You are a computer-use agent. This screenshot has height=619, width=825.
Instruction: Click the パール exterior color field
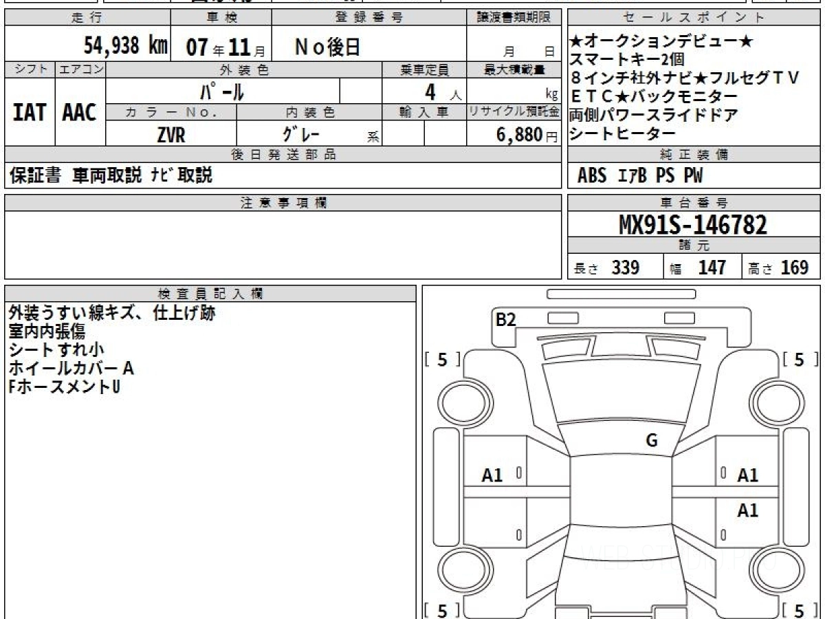point(222,91)
